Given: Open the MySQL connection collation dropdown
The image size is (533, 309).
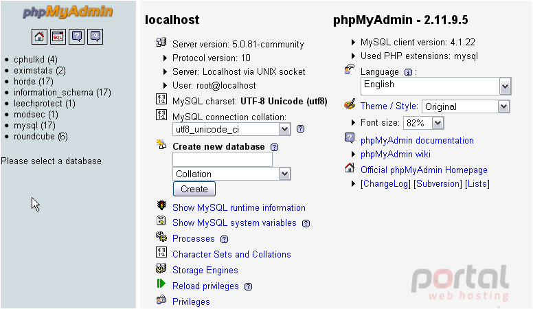Looking at the screenshot, I should 232,129.
